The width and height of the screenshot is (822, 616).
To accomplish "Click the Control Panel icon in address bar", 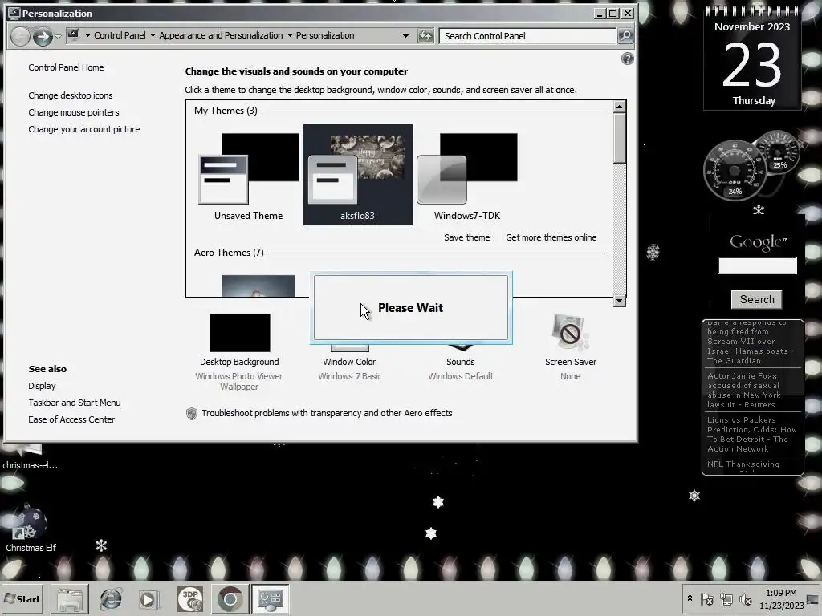I will 73,35.
